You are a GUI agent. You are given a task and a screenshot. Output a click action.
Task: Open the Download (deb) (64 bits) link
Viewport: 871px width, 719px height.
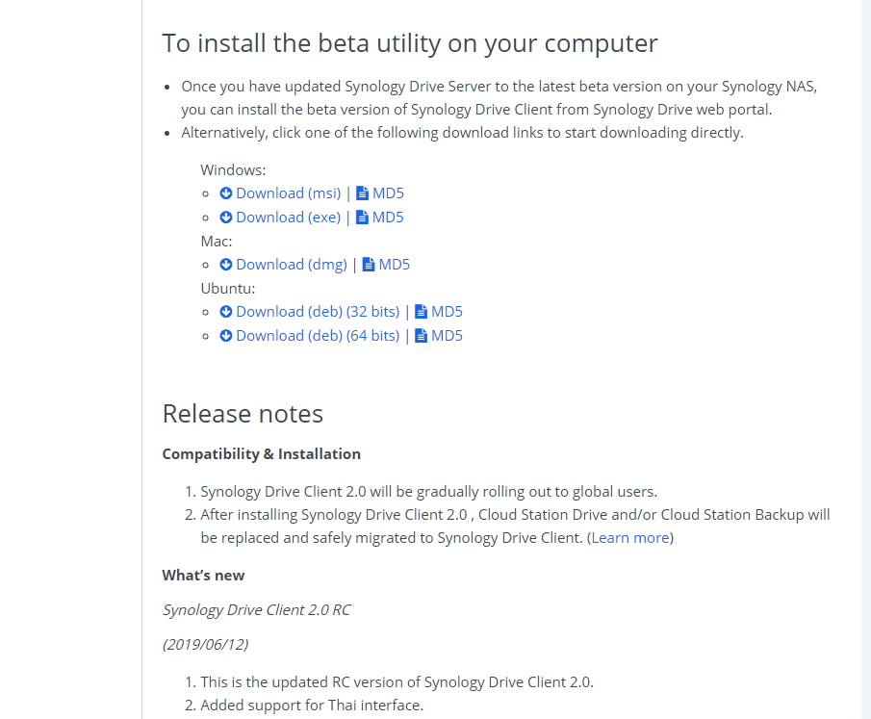pyautogui.click(x=318, y=335)
